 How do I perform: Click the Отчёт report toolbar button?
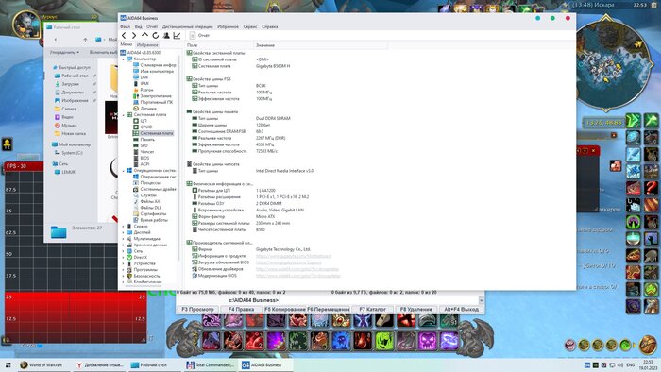(199, 36)
